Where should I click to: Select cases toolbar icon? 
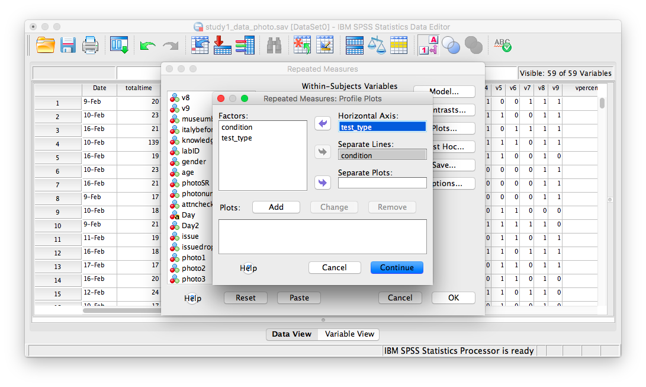399,45
